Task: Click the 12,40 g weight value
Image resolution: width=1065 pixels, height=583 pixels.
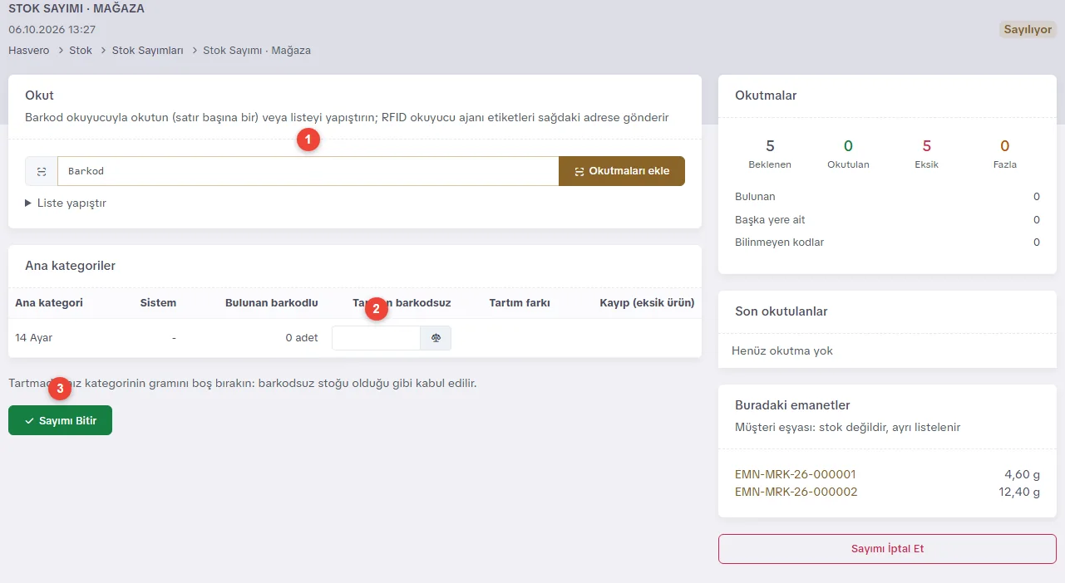Action: (x=1018, y=492)
